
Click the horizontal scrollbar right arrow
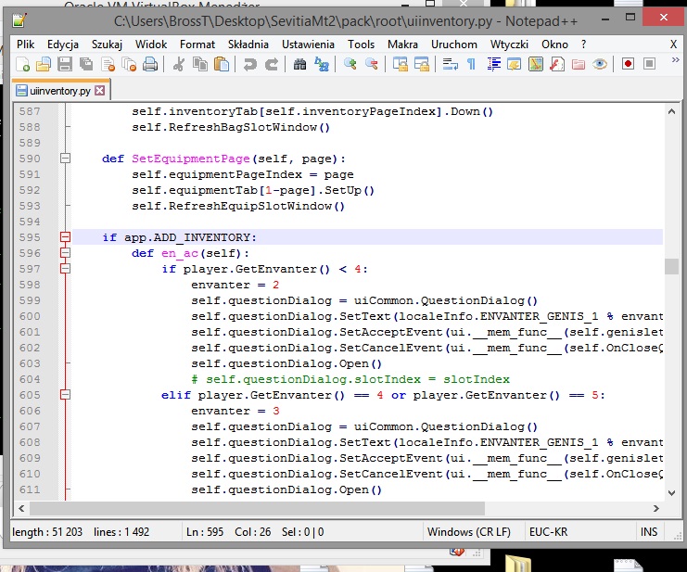[655, 508]
